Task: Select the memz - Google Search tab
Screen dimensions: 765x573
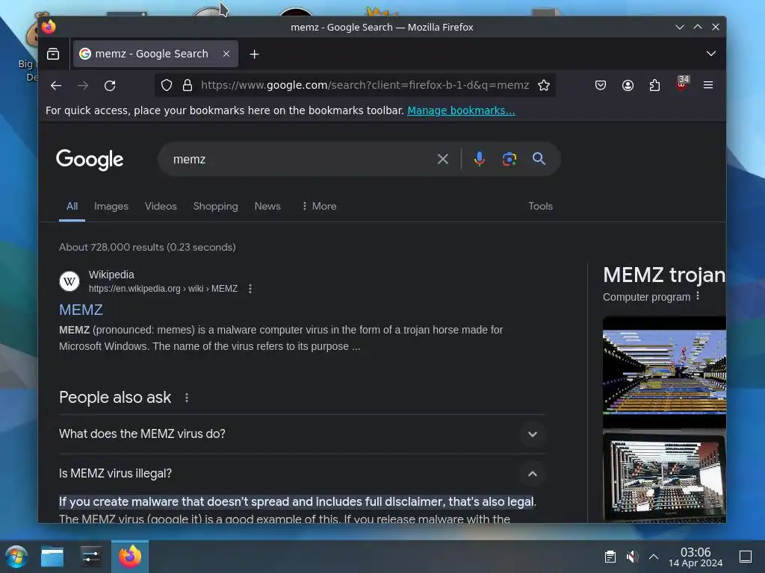Action: click(155, 54)
